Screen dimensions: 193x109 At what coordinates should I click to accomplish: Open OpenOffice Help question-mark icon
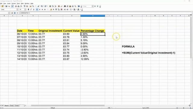coord(79,6)
